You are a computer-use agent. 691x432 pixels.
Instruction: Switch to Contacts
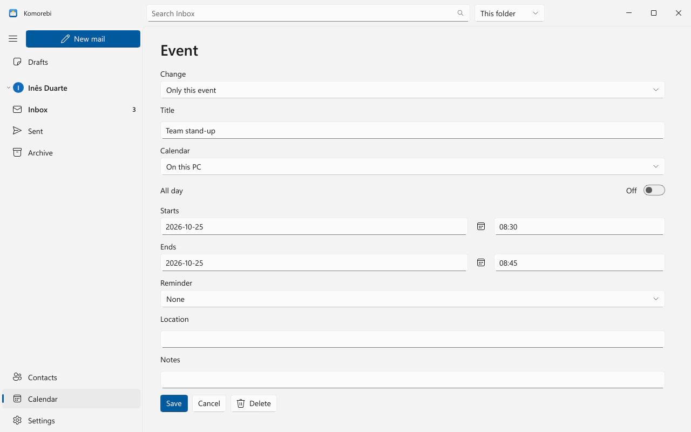click(71, 377)
